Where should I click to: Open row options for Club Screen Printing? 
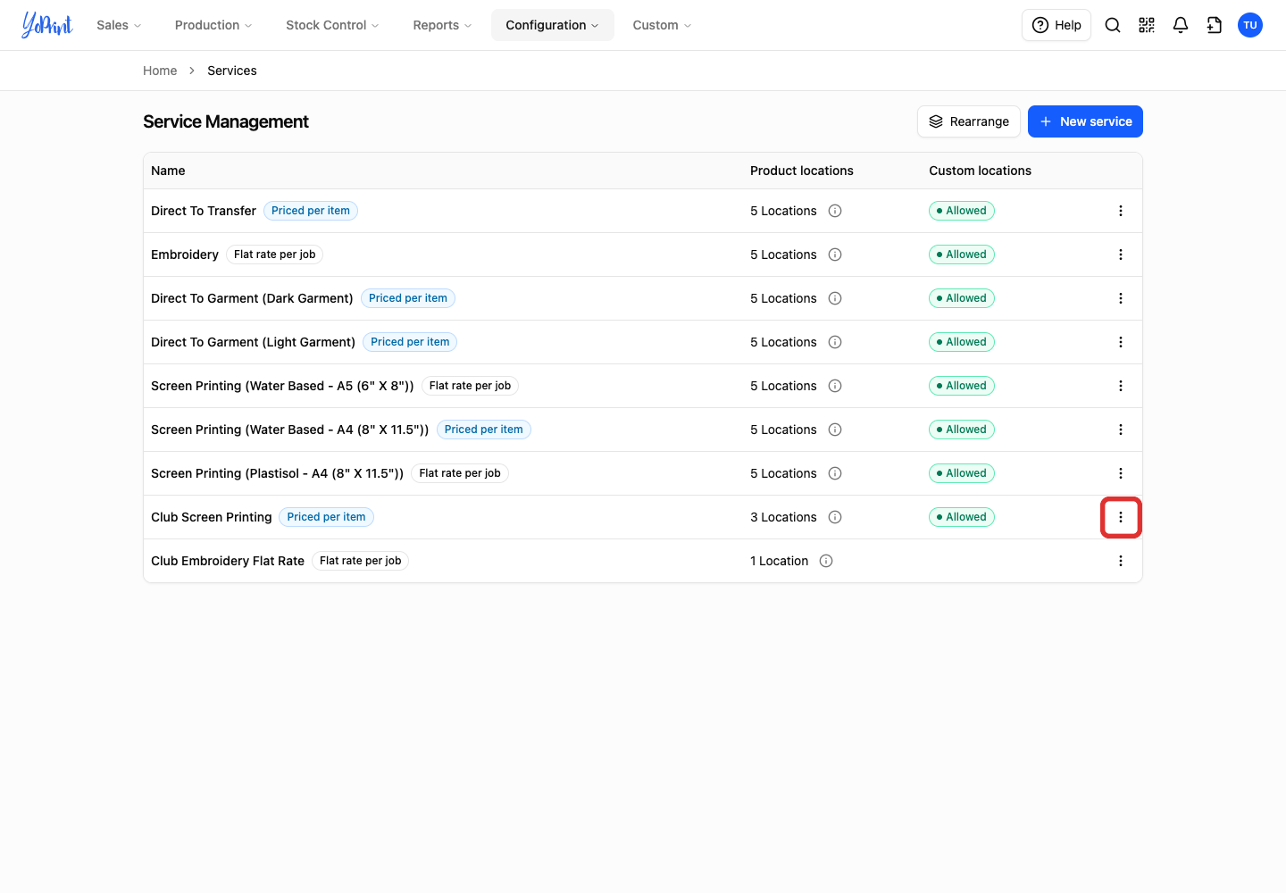(1121, 517)
